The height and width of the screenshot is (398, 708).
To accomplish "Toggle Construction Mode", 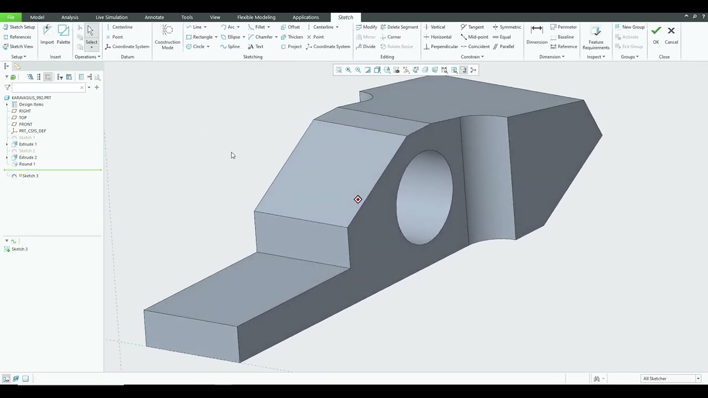I will [x=167, y=37].
